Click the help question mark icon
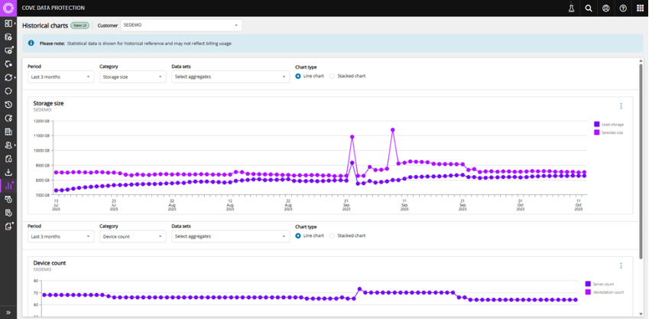Image resolution: width=649 pixels, height=319 pixels. click(623, 8)
